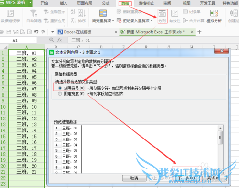This screenshot has height=188, width=239.
Task: Click cell containing 三班，21
Action: [26, 172]
